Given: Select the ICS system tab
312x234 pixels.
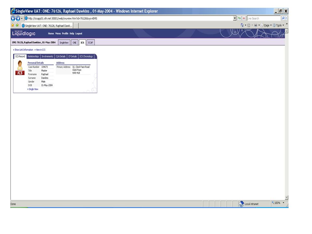Looking at the screenshot, I should (x=82, y=43).
